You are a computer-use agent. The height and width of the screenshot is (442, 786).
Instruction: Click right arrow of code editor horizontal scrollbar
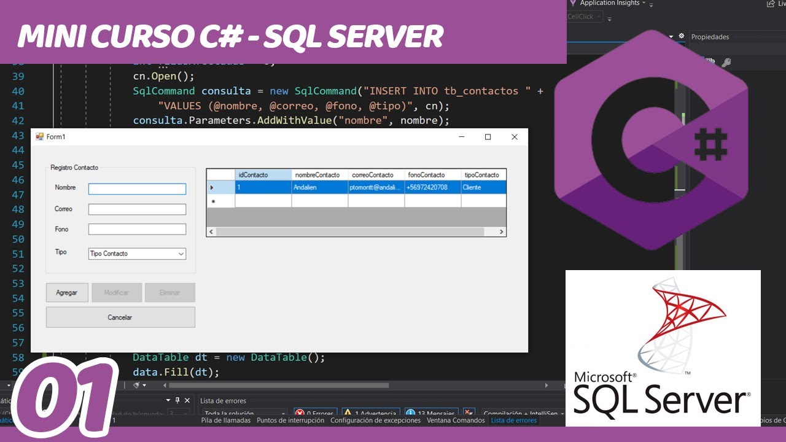547,386
